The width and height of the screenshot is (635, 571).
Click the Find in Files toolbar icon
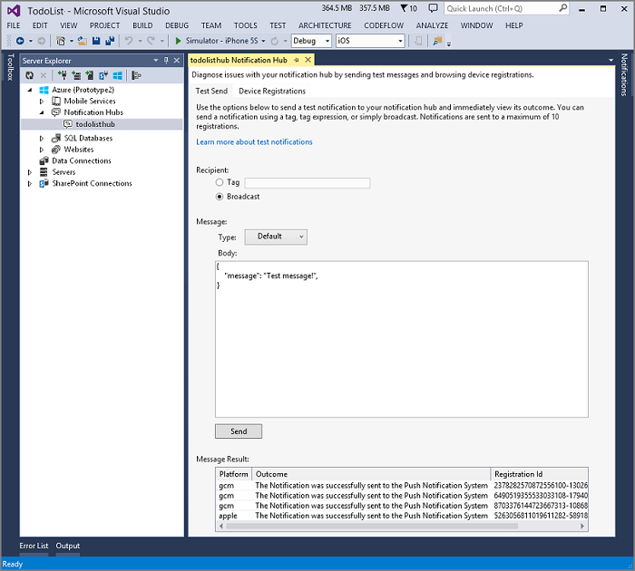coord(437,41)
